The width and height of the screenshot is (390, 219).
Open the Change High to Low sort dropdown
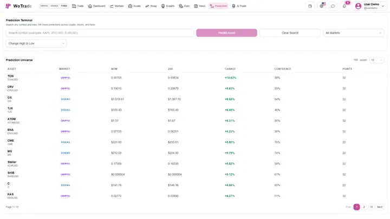[x=36, y=43]
